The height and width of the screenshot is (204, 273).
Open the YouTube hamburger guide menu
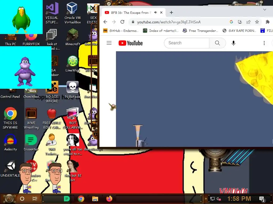109,43
